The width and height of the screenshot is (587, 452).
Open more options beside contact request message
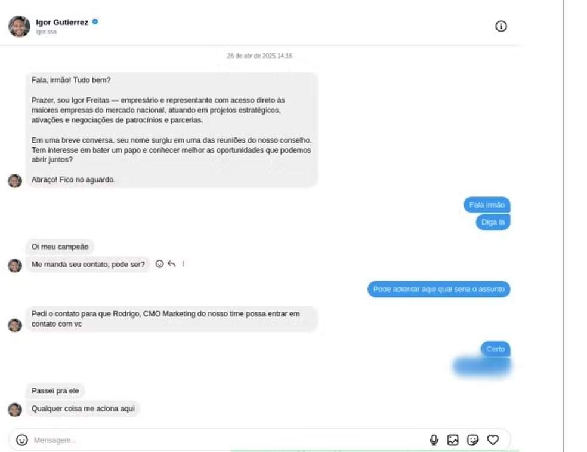pyautogui.click(x=183, y=264)
